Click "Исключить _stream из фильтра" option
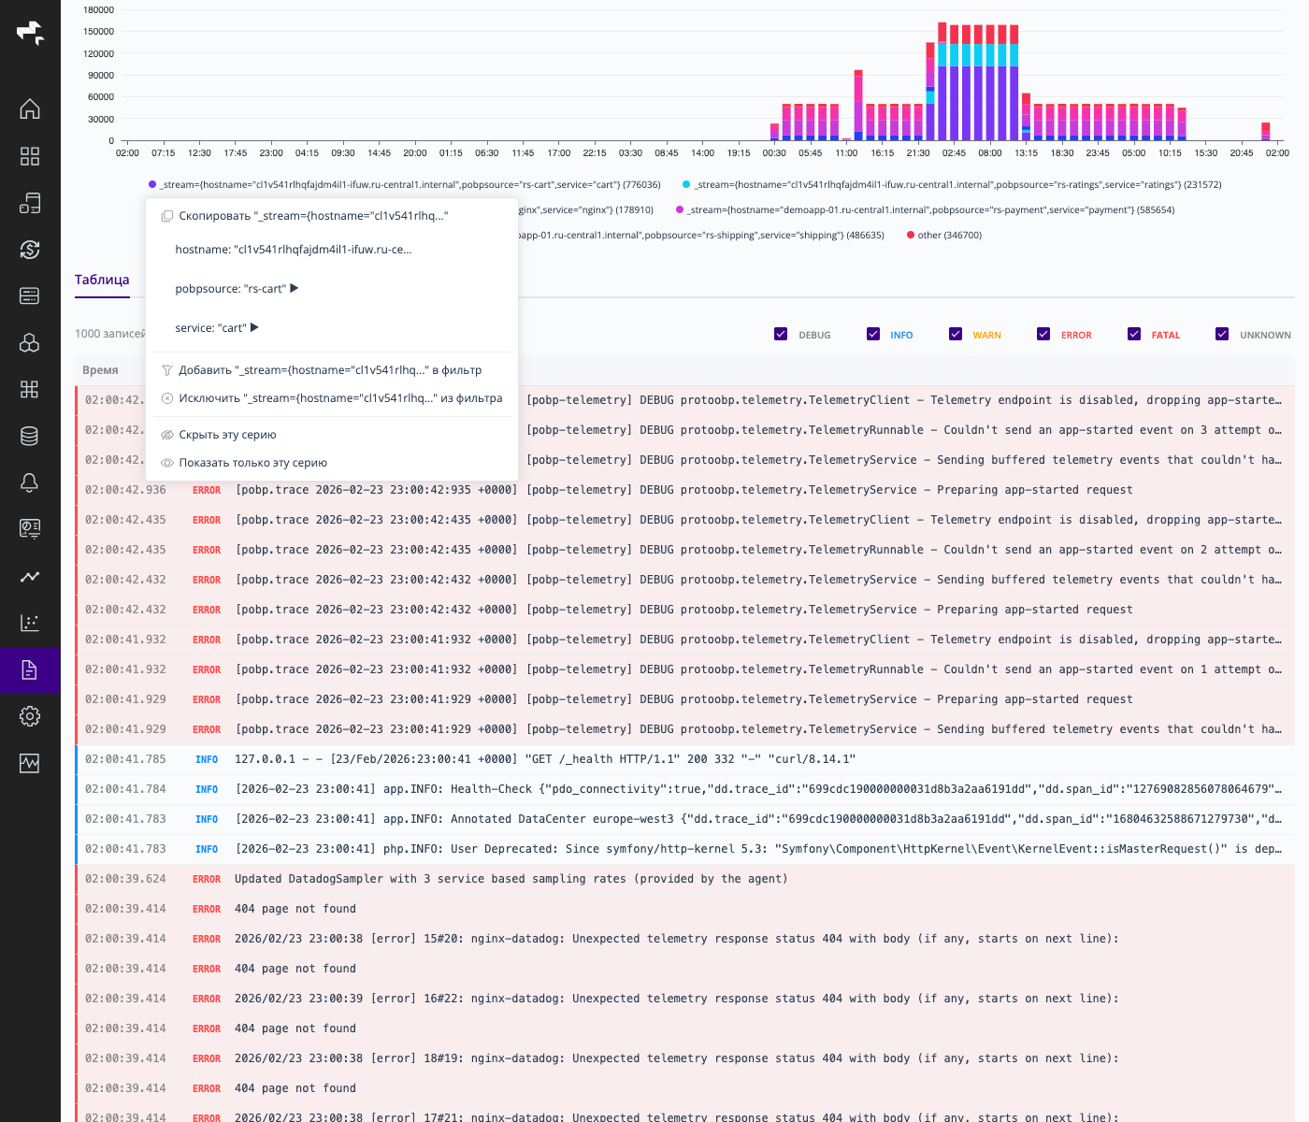Screen dimensions: 1309x1122 click(339, 398)
